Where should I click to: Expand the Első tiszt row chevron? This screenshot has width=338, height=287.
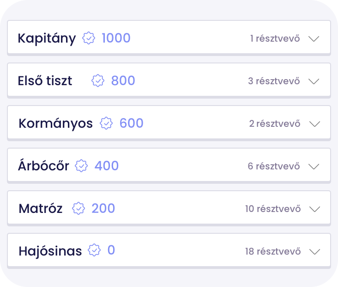tap(314, 81)
